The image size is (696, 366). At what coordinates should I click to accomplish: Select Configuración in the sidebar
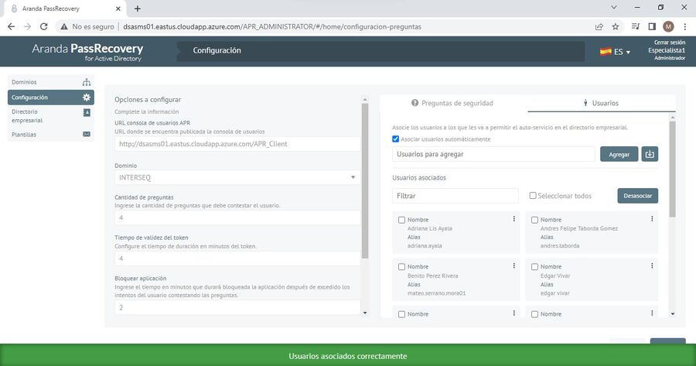[50, 97]
